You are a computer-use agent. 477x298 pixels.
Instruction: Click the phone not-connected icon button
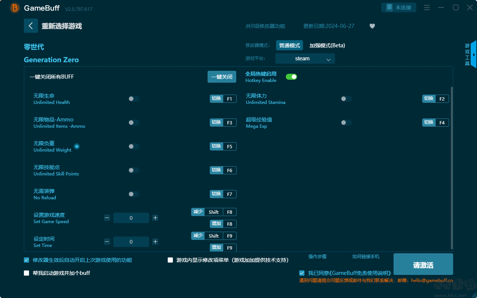[399, 7]
